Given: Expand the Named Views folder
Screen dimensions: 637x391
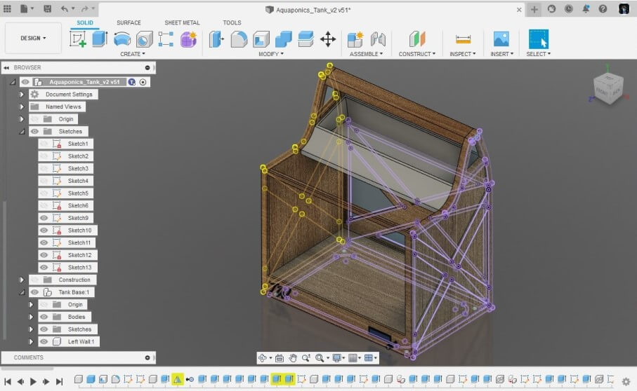Looking at the screenshot, I should (22, 107).
